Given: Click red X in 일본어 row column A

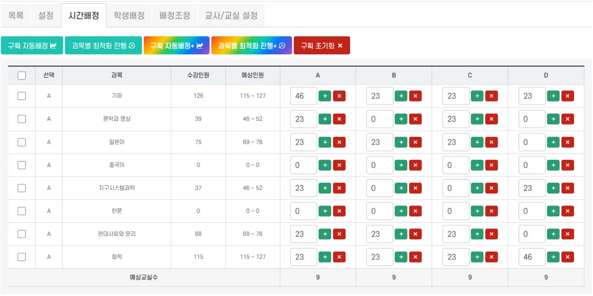Looking at the screenshot, I should (x=339, y=142).
